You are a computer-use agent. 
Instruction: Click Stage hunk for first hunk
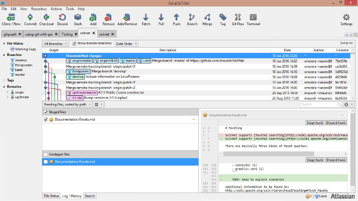pyautogui.click(x=315, y=123)
